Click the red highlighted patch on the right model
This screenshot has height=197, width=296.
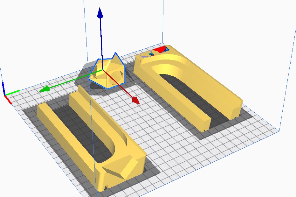pyautogui.click(x=161, y=49)
